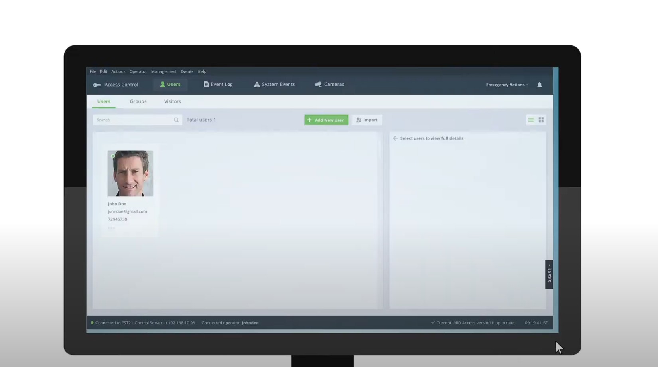Expand the Site 01 side panel
Image resolution: width=658 pixels, height=367 pixels.
tap(549, 274)
